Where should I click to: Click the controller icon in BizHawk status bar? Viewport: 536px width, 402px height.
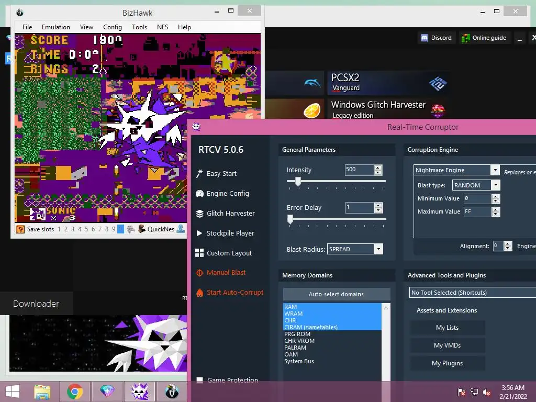[130, 229]
